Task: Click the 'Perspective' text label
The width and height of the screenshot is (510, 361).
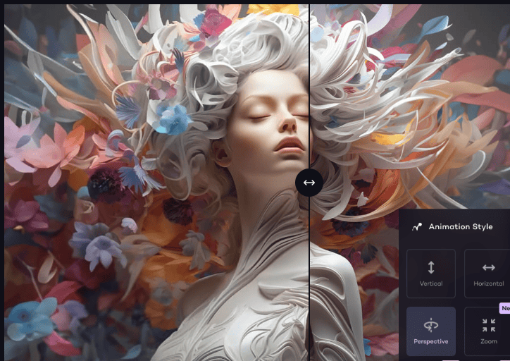Action: [431, 341]
